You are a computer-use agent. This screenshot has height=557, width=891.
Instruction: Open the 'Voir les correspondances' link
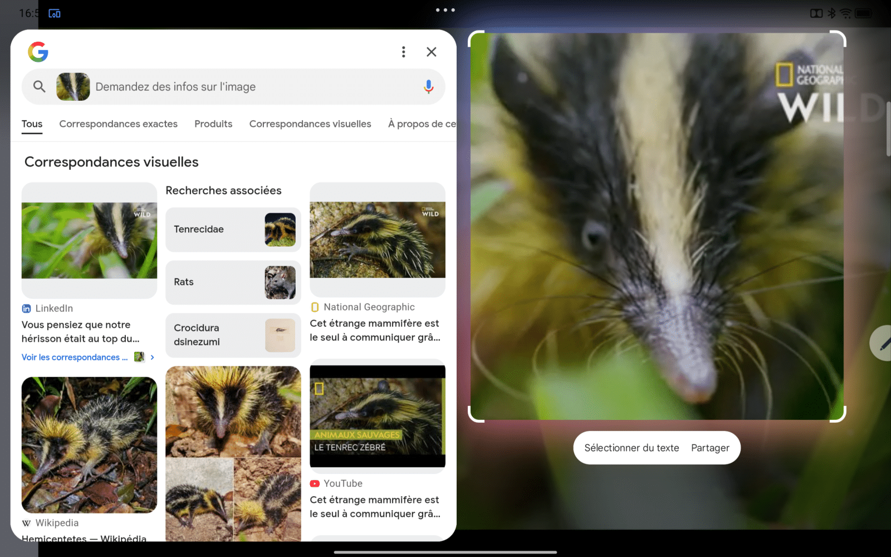click(x=74, y=357)
